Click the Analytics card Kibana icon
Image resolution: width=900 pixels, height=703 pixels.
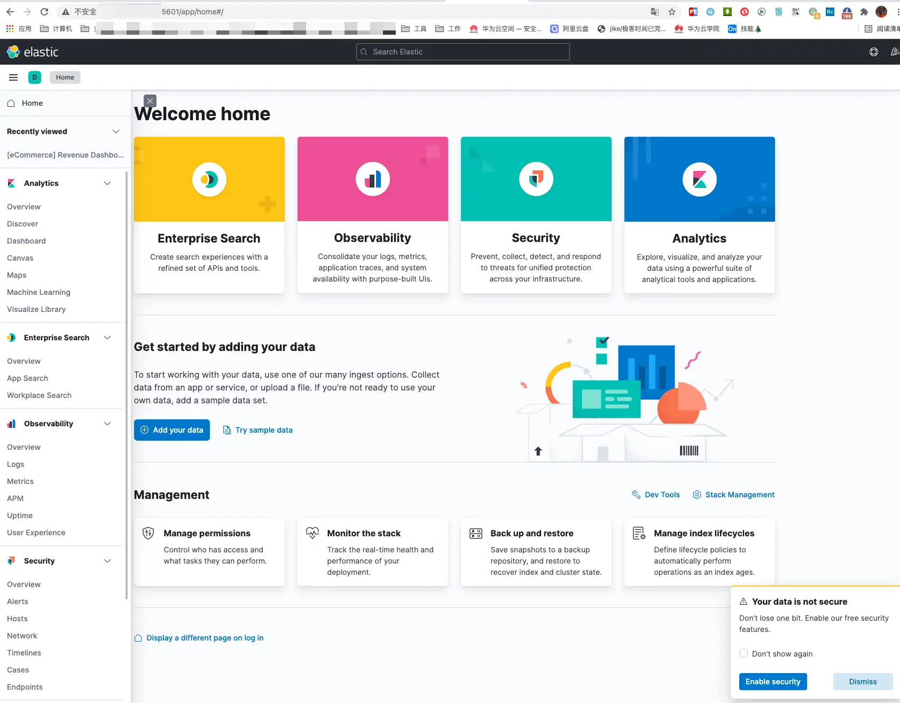tap(700, 179)
